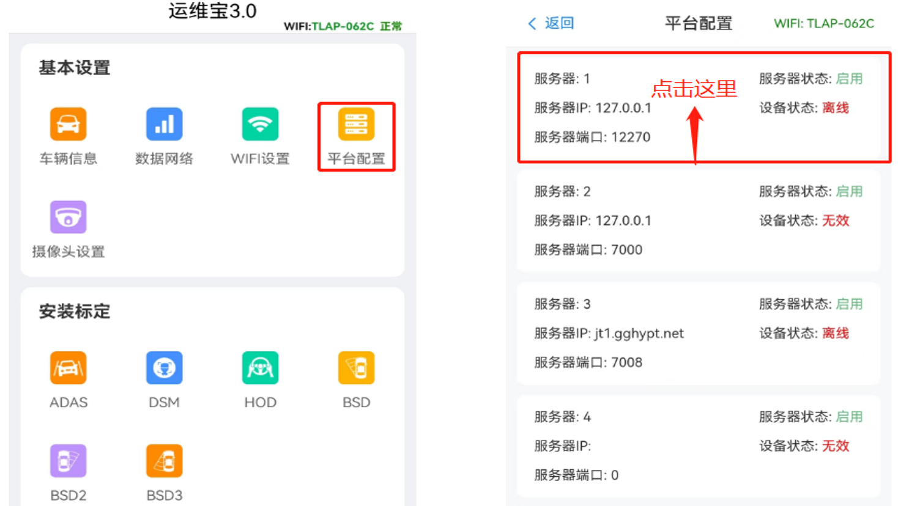The height and width of the screenshot is (506, 898).
Task: Open the 数据网络 data network icon
Action: click(164, 125)
